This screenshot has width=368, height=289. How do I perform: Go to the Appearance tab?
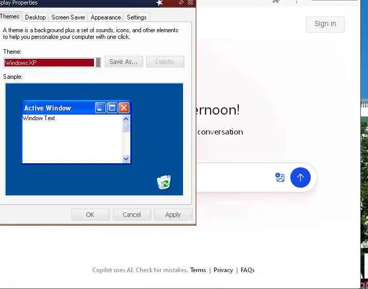[106, 17]
